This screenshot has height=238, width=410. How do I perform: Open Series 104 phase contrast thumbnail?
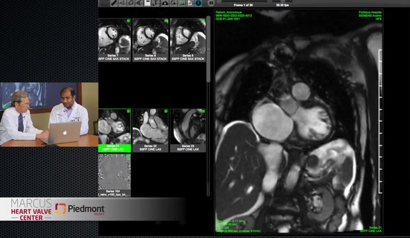(114, 175)
